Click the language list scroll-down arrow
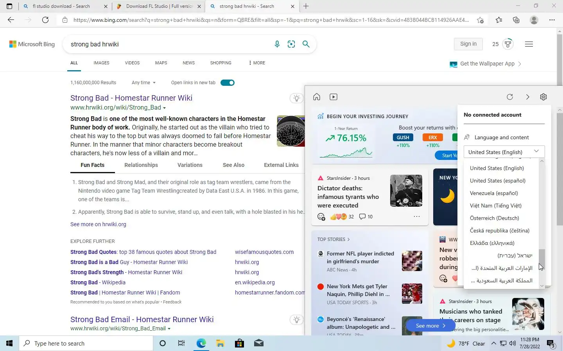This screenshot has height=351, width=563. pos(542,286)
